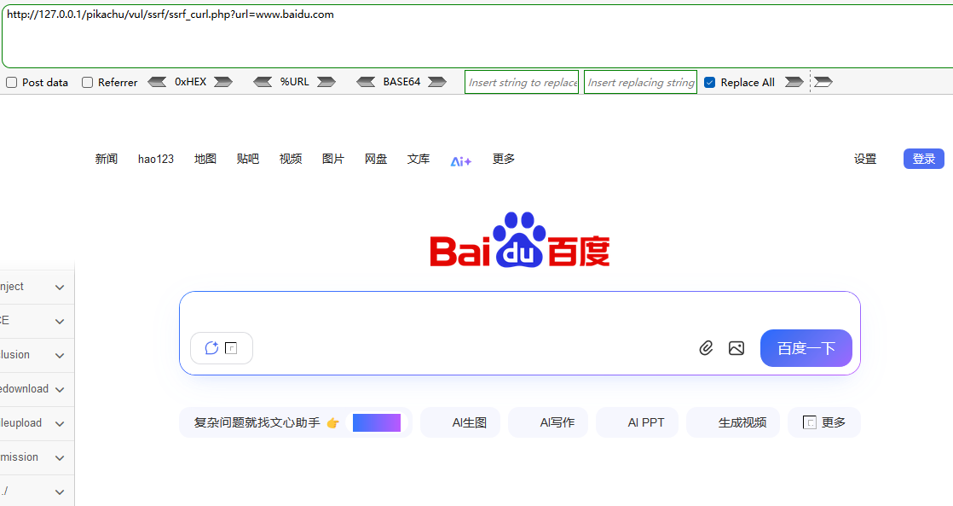Click the 0xHEX decode left arrow

(158, 82)
